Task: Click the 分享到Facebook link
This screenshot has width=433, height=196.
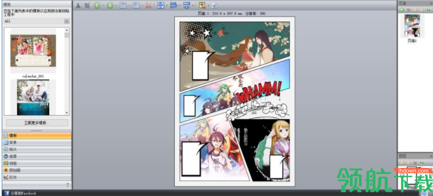Action: (x=23, y=193)
